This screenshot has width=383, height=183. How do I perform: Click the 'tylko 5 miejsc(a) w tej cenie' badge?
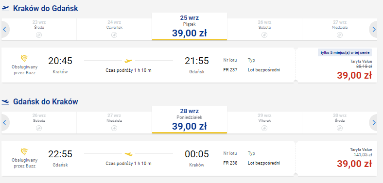pyautogui.click(x=345, y=52)
